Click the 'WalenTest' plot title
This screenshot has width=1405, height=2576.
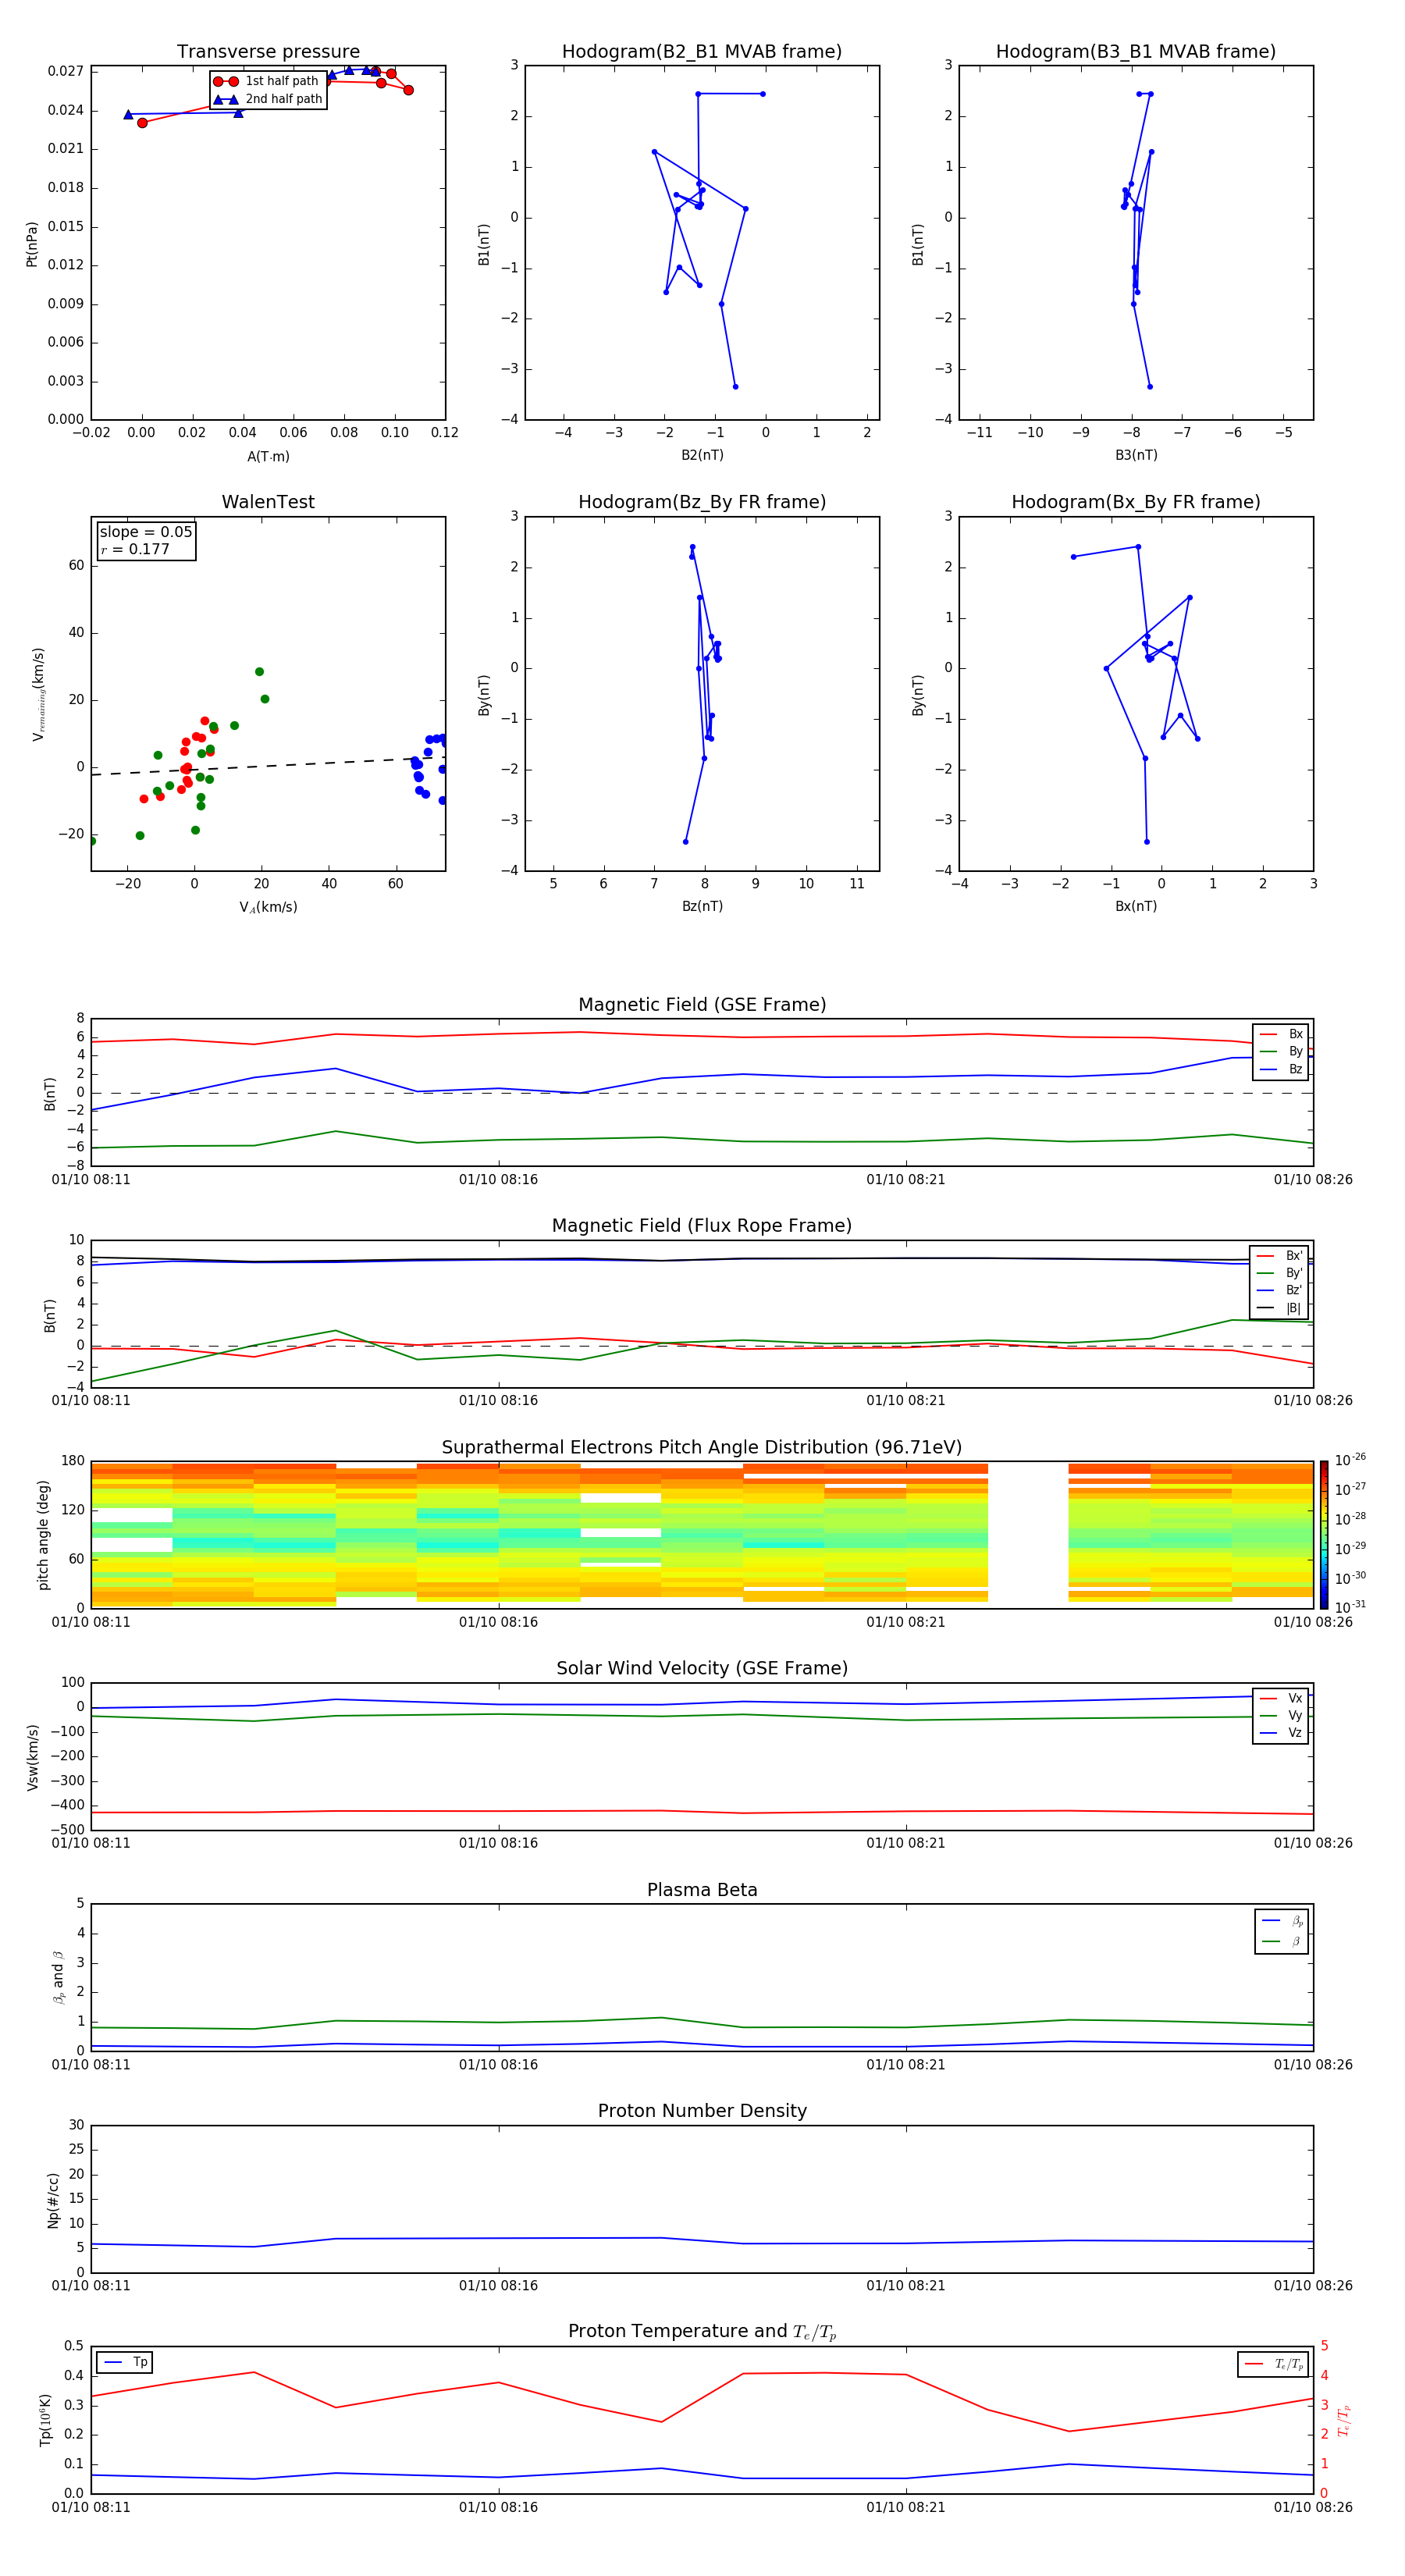coord(268,502)
